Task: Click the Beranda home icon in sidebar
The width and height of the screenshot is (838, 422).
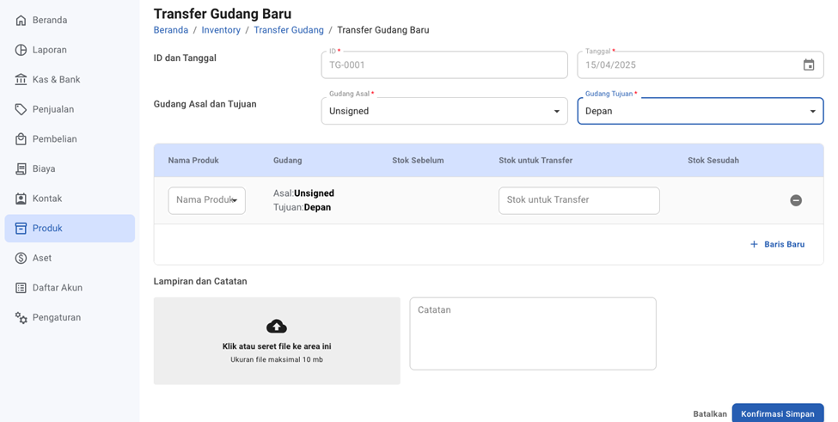Action: click(x=21, y=20)
